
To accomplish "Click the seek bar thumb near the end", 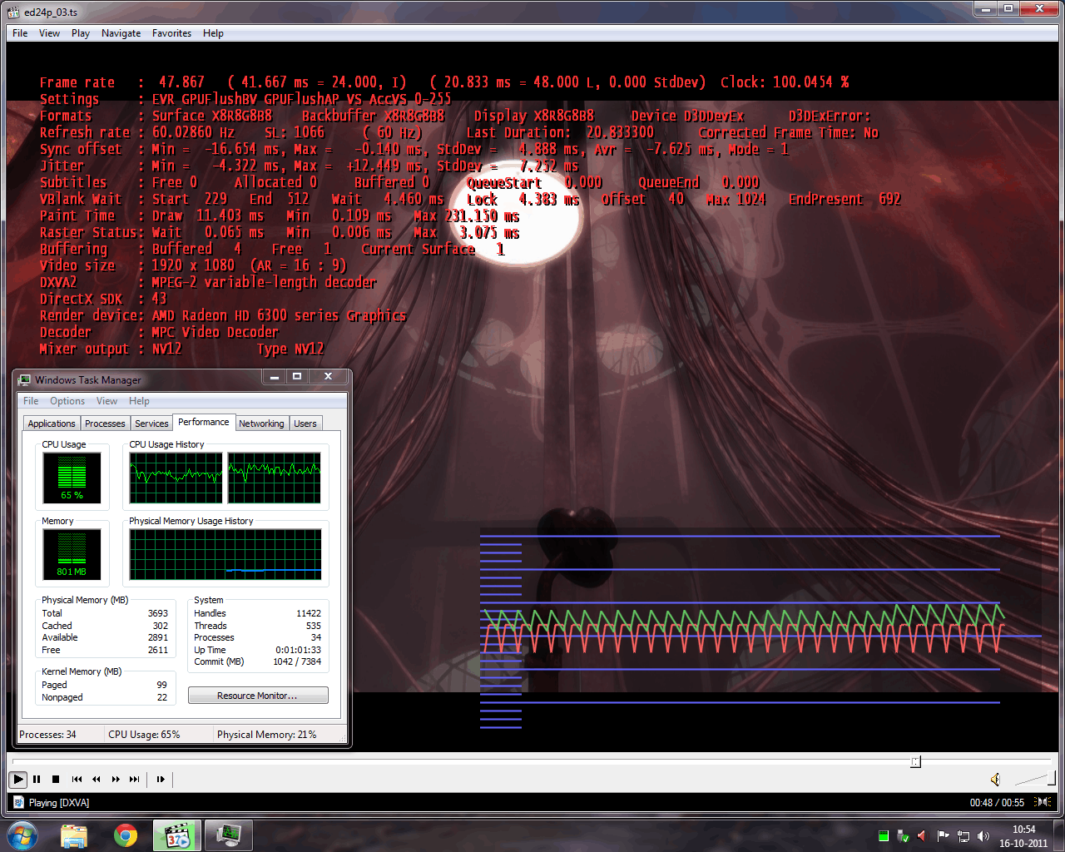I will [915, 761].
